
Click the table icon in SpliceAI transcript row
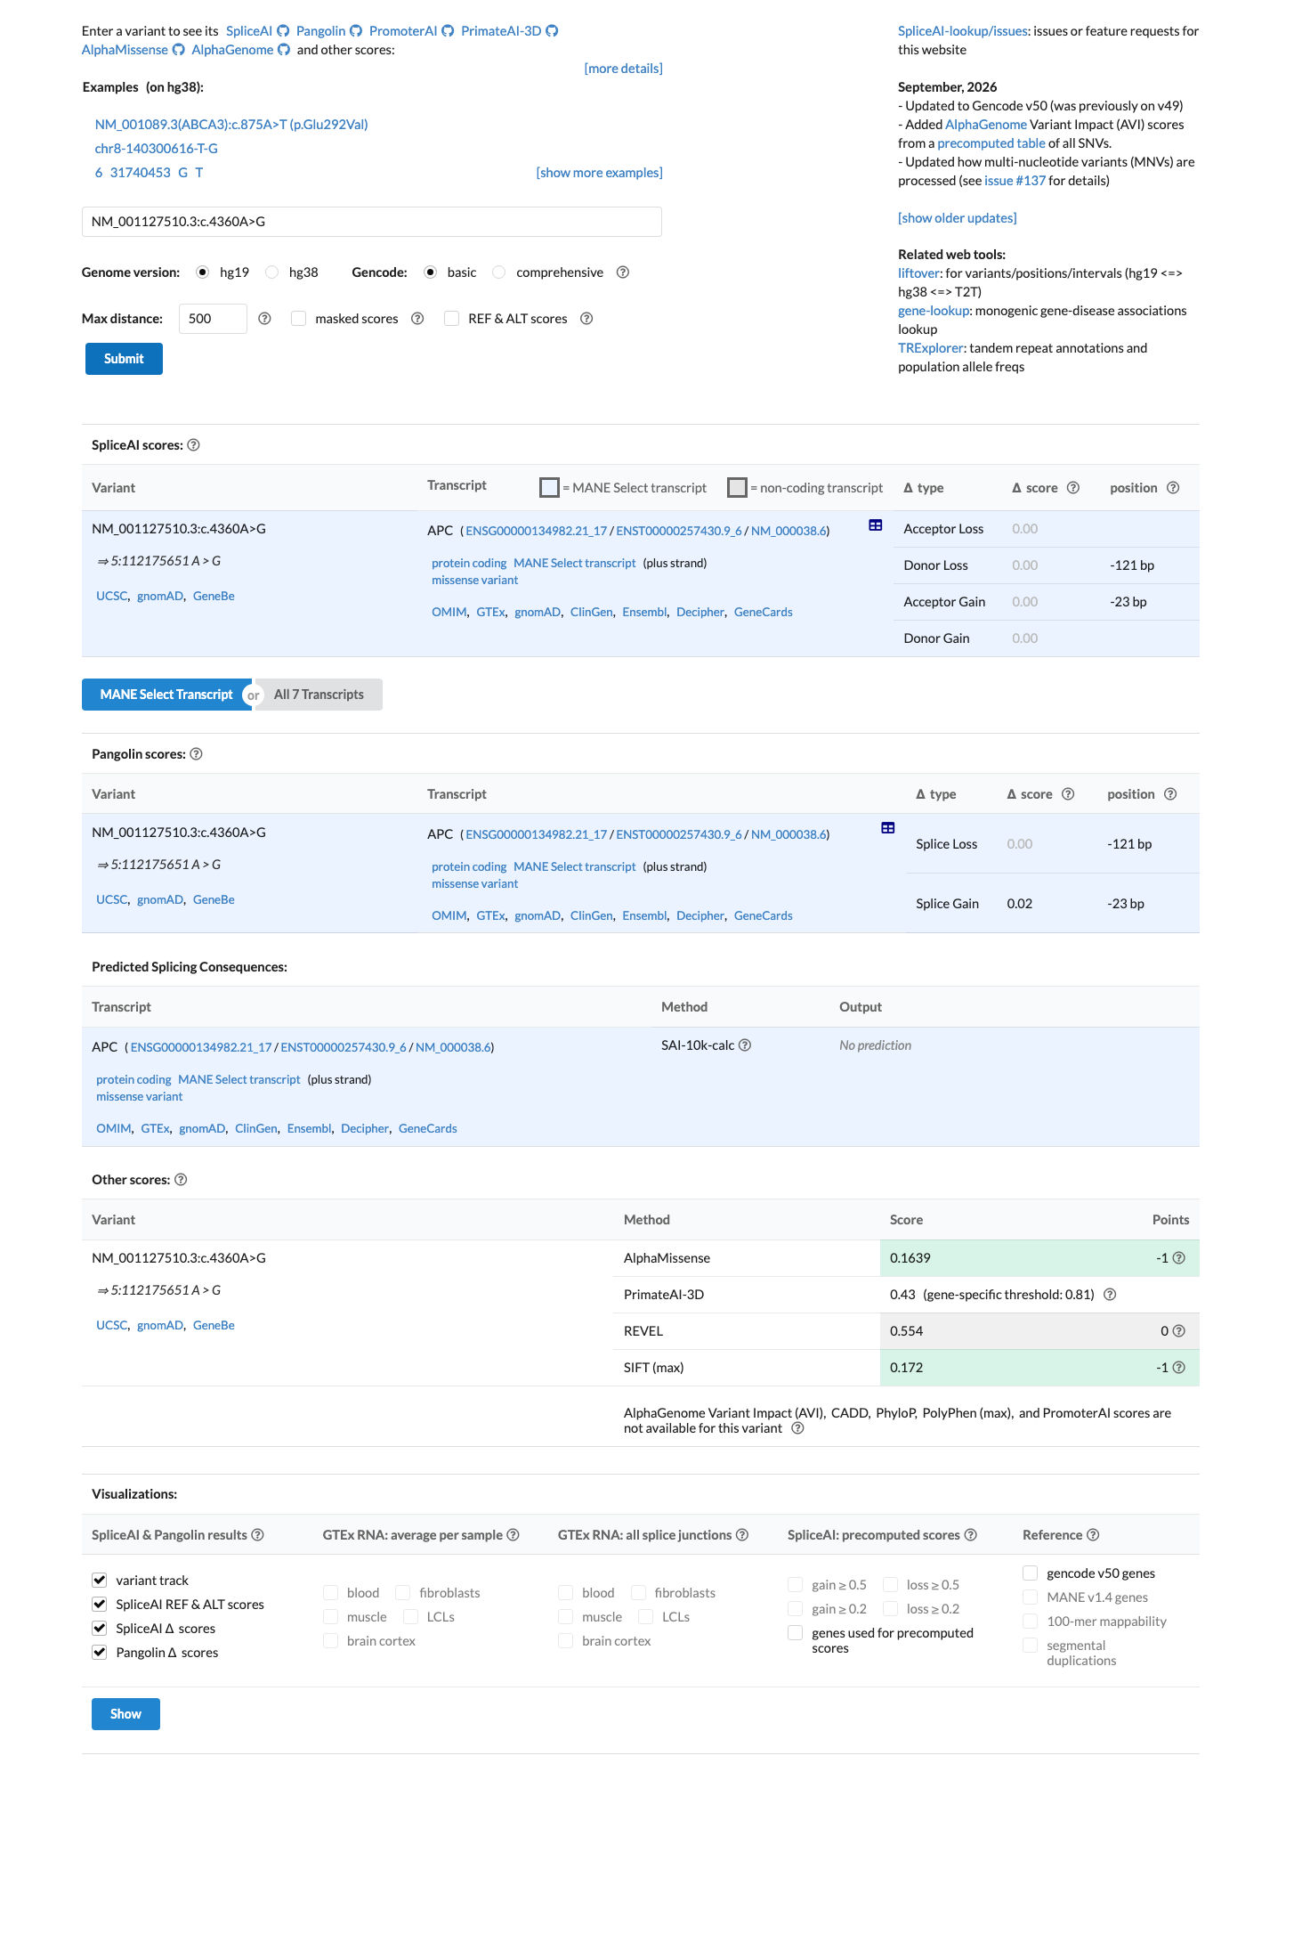tap(876, 525)
